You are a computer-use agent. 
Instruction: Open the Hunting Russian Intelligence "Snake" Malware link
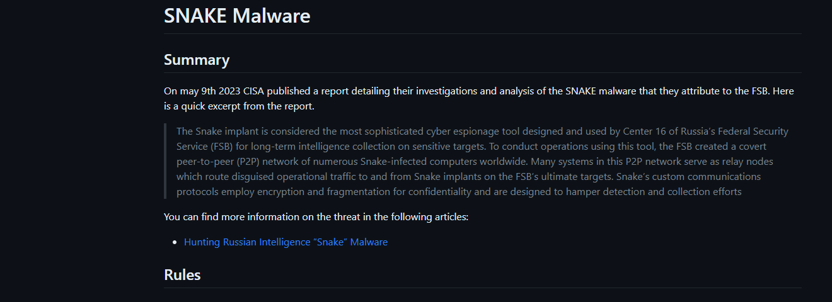point(286,242)
